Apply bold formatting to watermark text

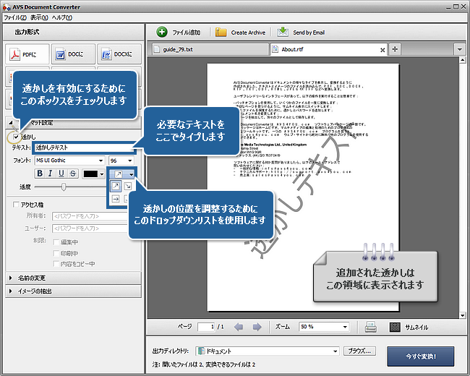(40, 174)
